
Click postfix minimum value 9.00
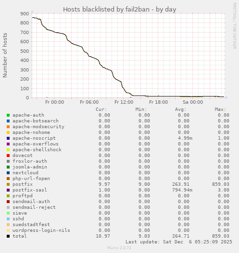tap(144, 184)
